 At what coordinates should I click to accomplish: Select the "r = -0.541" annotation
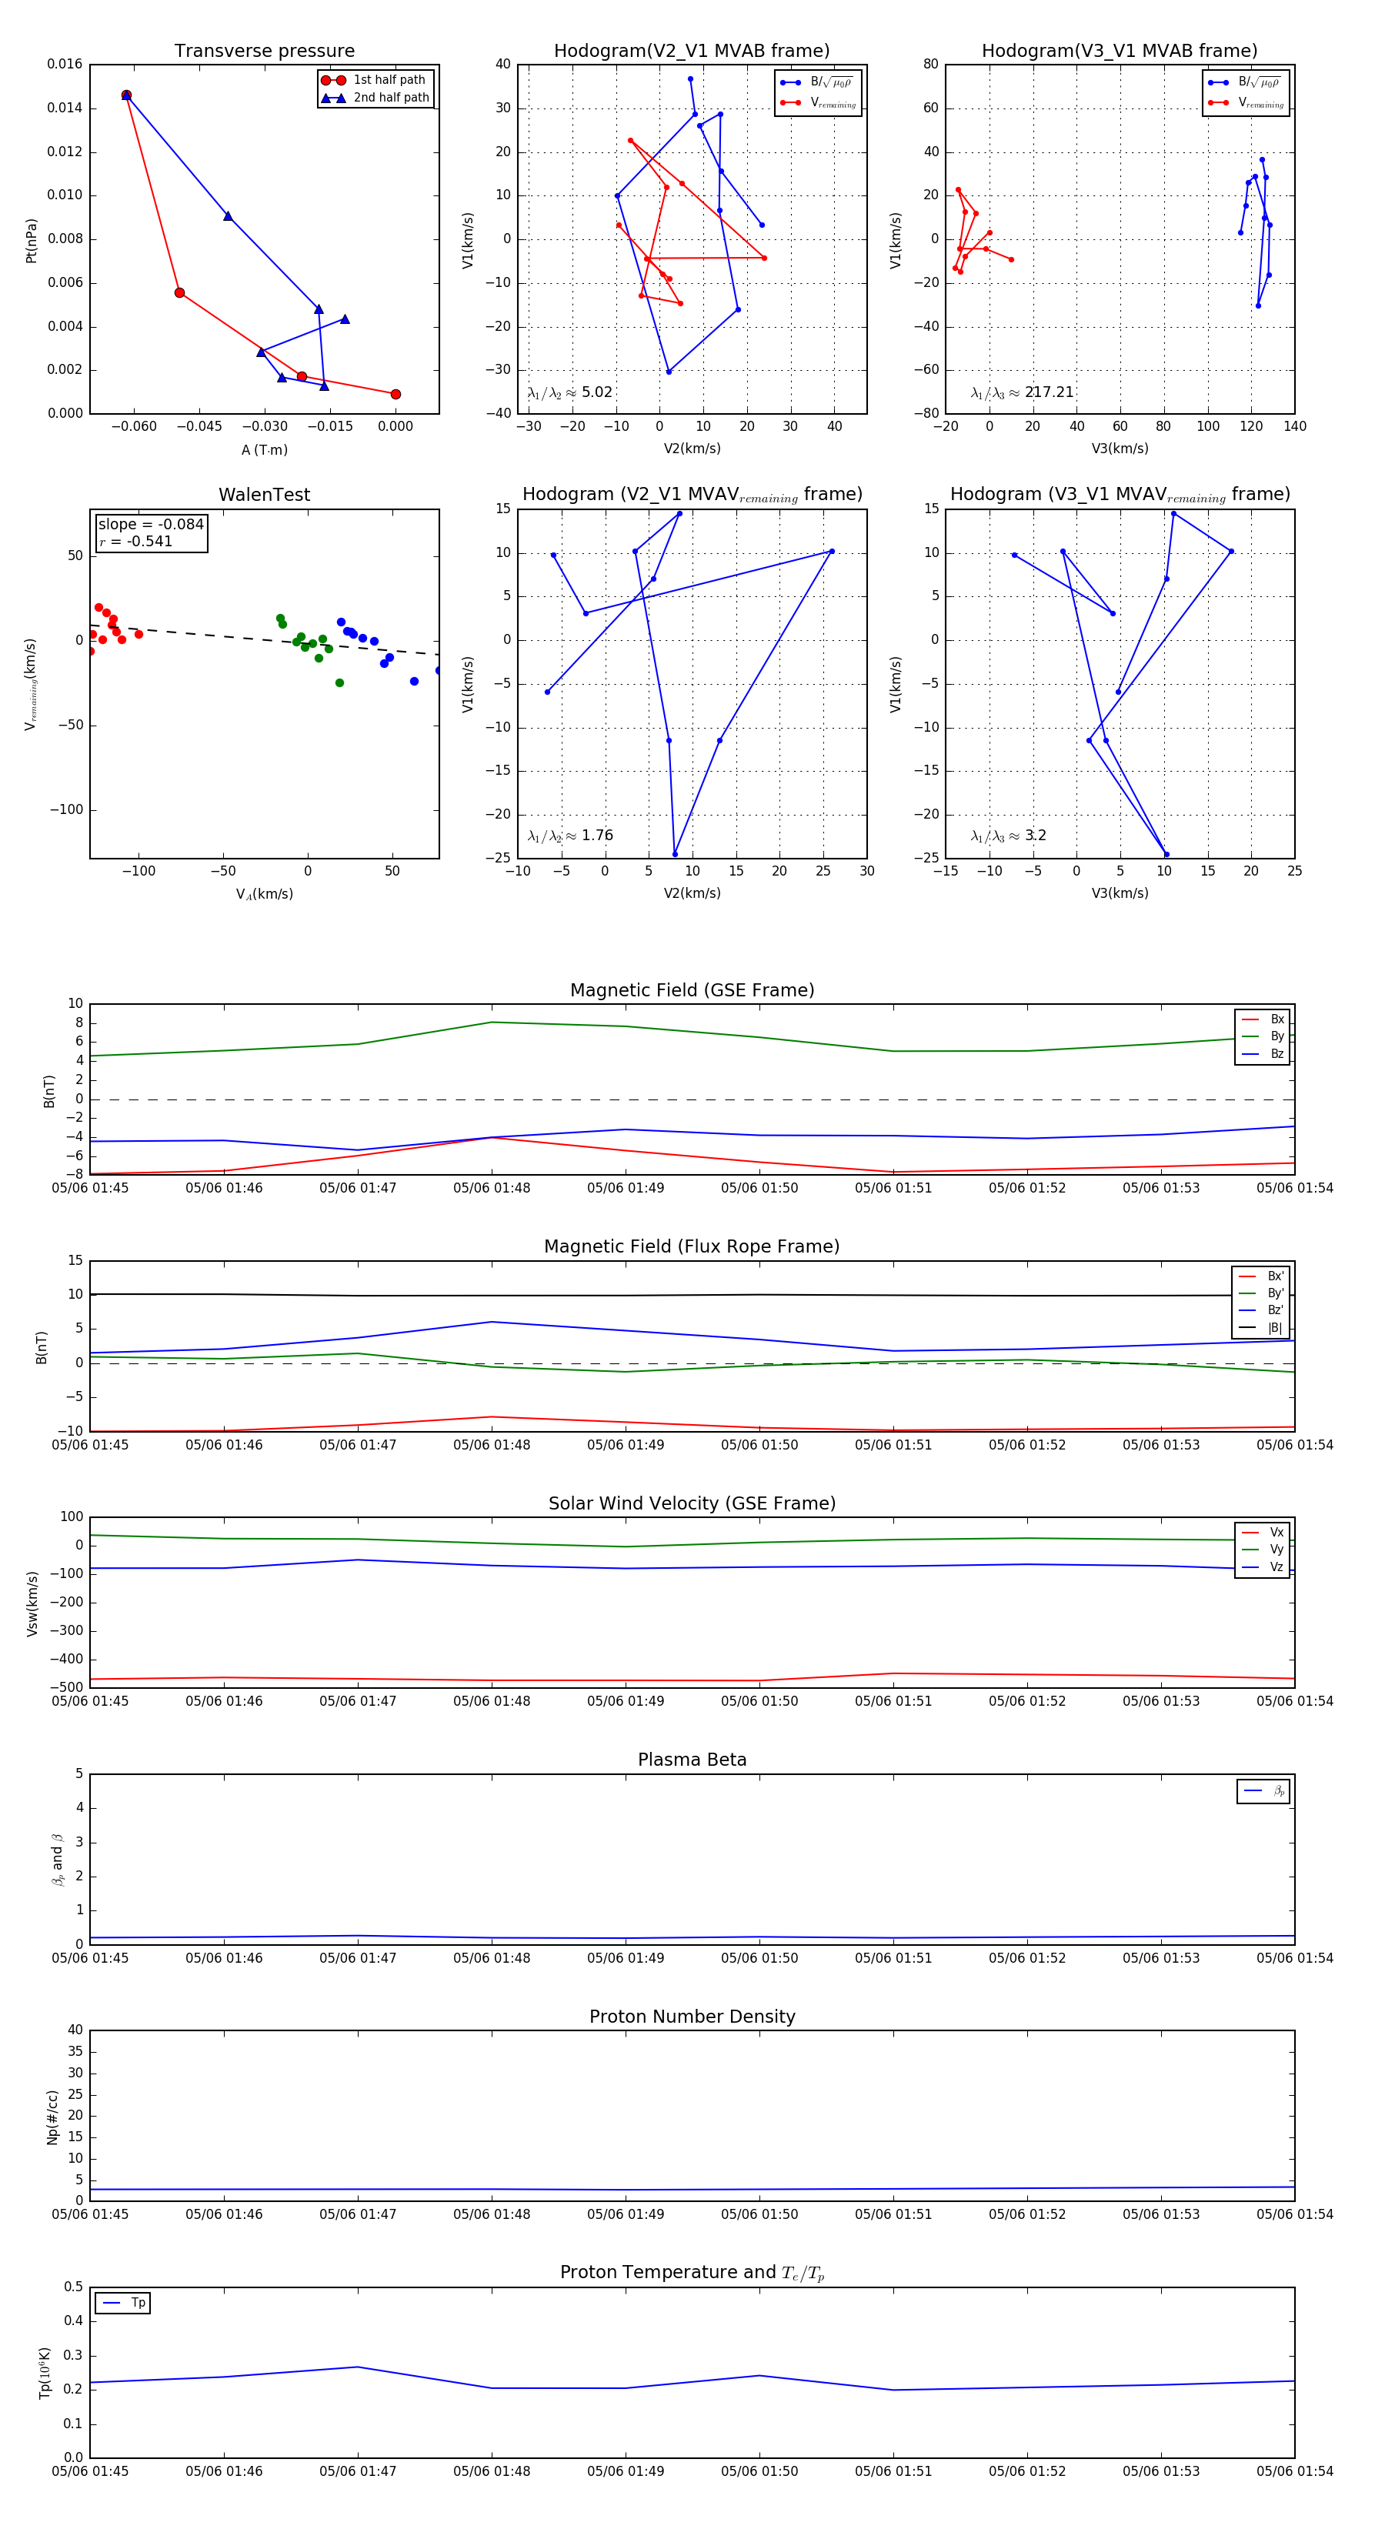pos(136,541)
